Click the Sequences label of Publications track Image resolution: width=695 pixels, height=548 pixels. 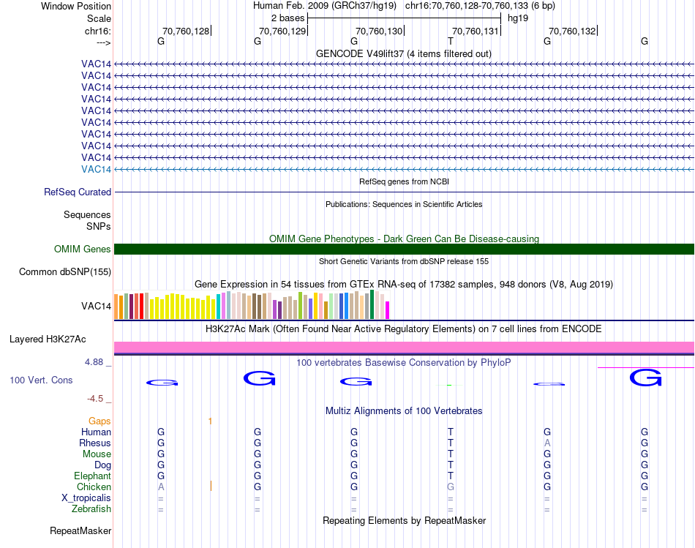(87, 214)
